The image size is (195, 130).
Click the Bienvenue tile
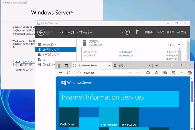tap(109, 117)
